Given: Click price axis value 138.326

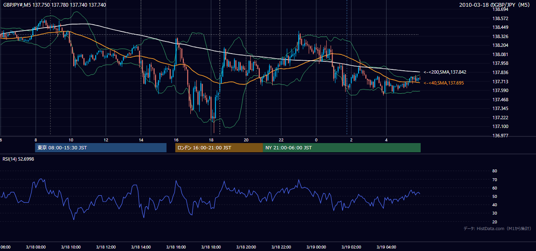Looking at the screenshot, I should [500, 36].
